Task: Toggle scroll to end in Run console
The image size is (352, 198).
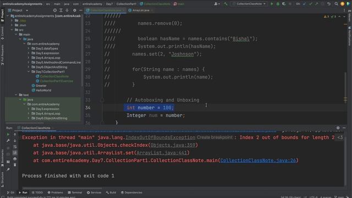Action: (15, 153)
